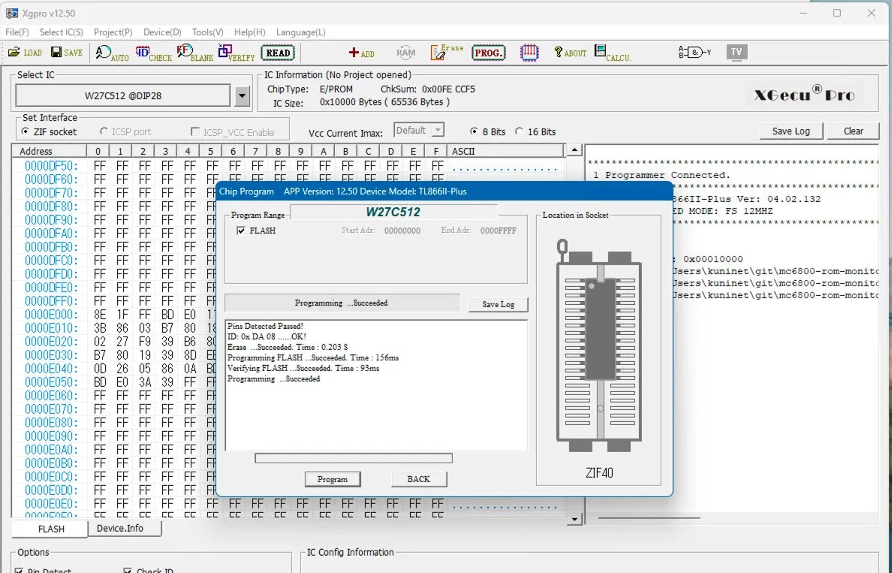Click the VERIFY toolbar icon
892x573 pixels.
pyautogui.click(x=236, y=53)
